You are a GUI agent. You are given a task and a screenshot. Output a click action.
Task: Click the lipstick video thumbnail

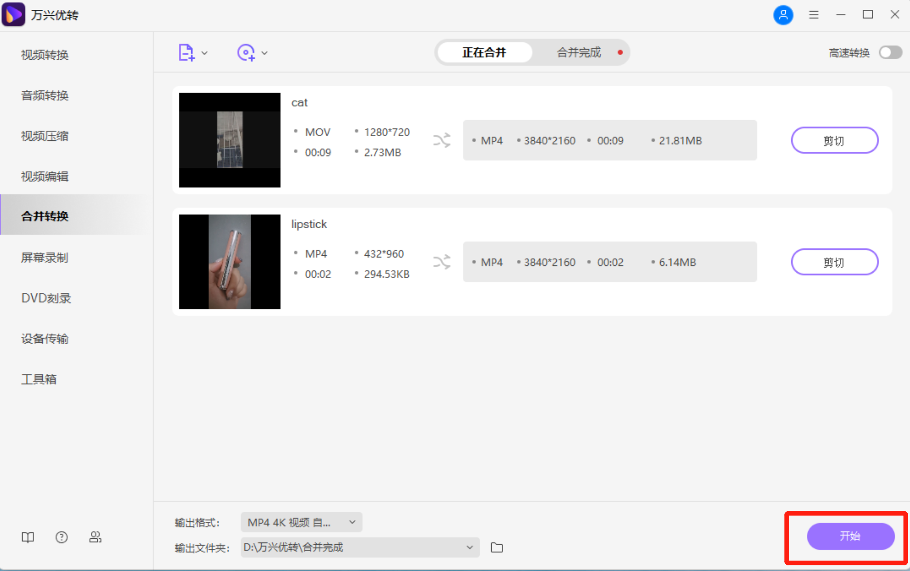pos(229,262)
